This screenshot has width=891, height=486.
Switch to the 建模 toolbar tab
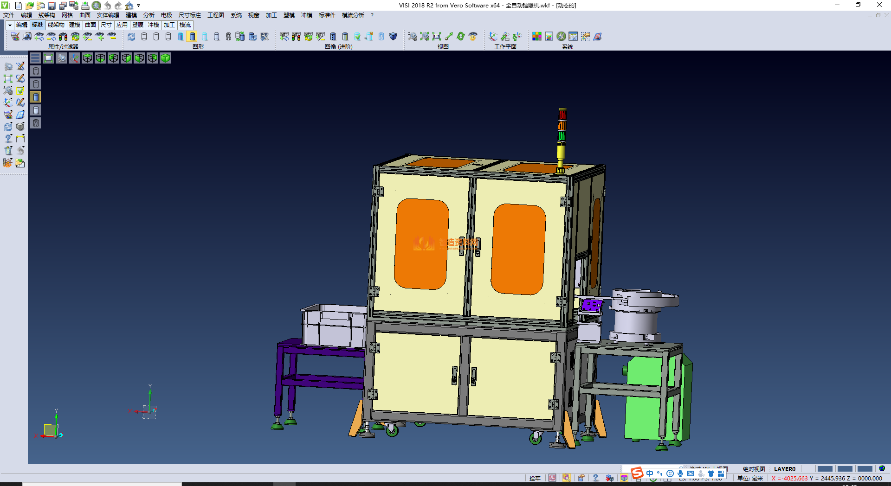click(74, 25)
